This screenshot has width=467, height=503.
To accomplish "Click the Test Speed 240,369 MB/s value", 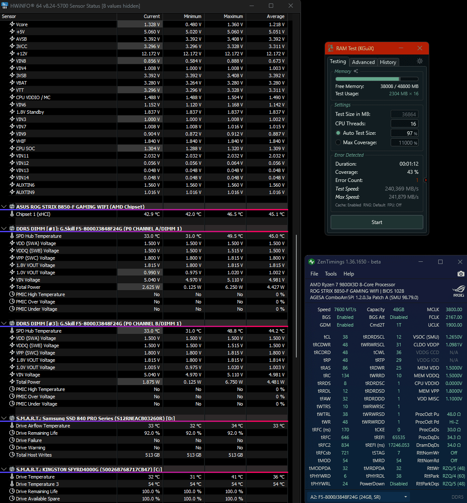I will click(402, 189).
